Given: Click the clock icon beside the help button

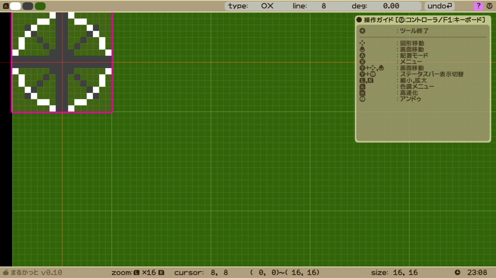Looking at the screenshot, I should (490, 6).
